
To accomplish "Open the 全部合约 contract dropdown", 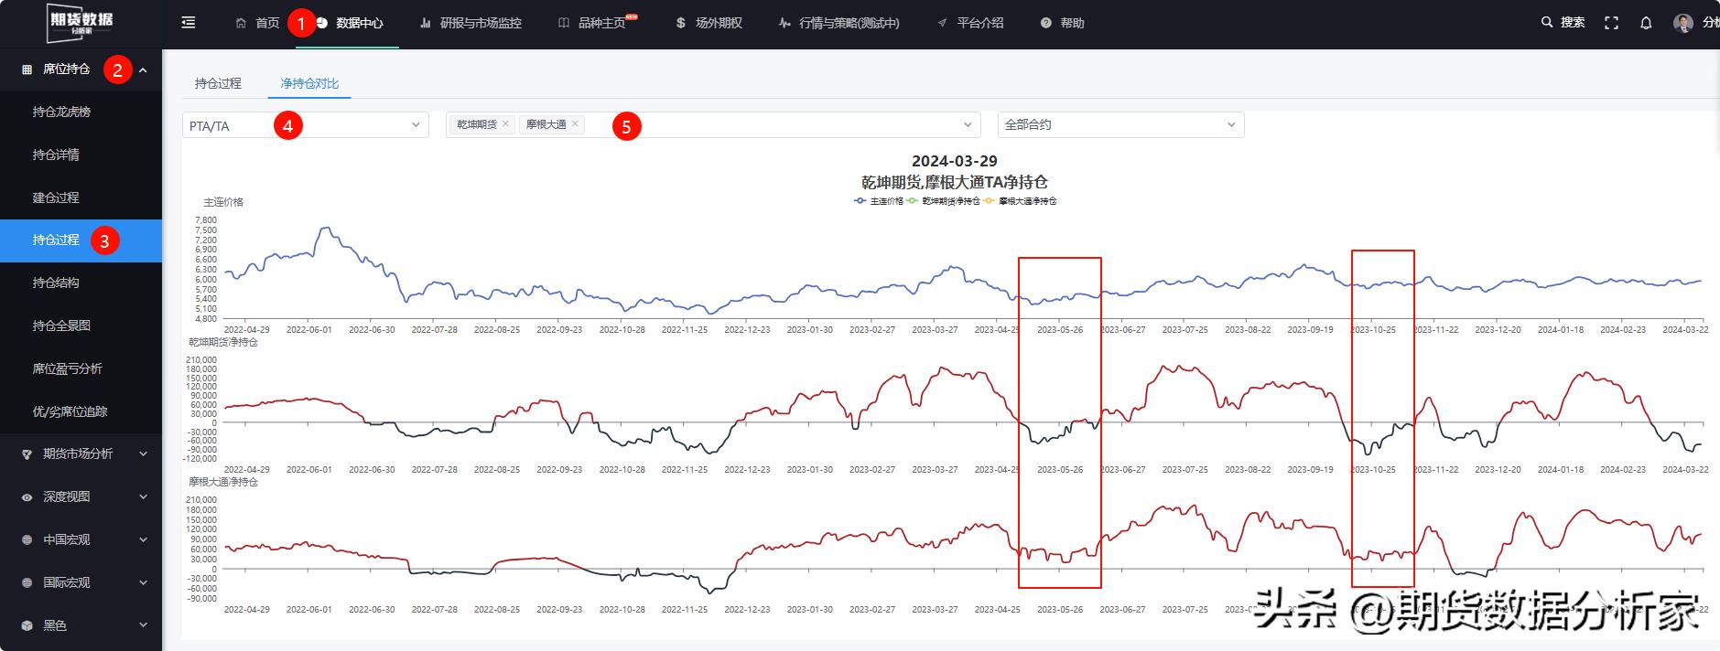I will pyautogui.click(x=1120, y=124).
